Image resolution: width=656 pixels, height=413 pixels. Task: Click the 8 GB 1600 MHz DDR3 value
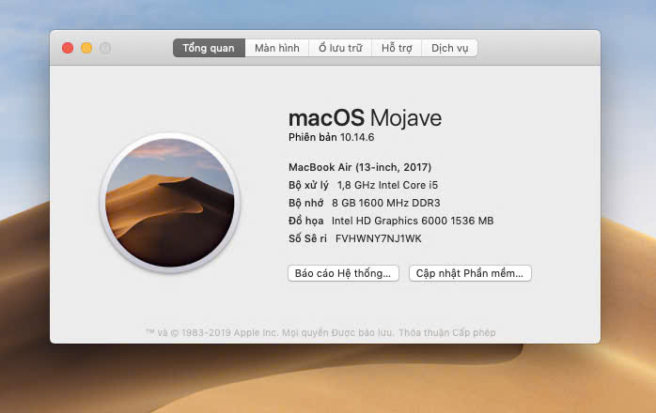[385, 203]
